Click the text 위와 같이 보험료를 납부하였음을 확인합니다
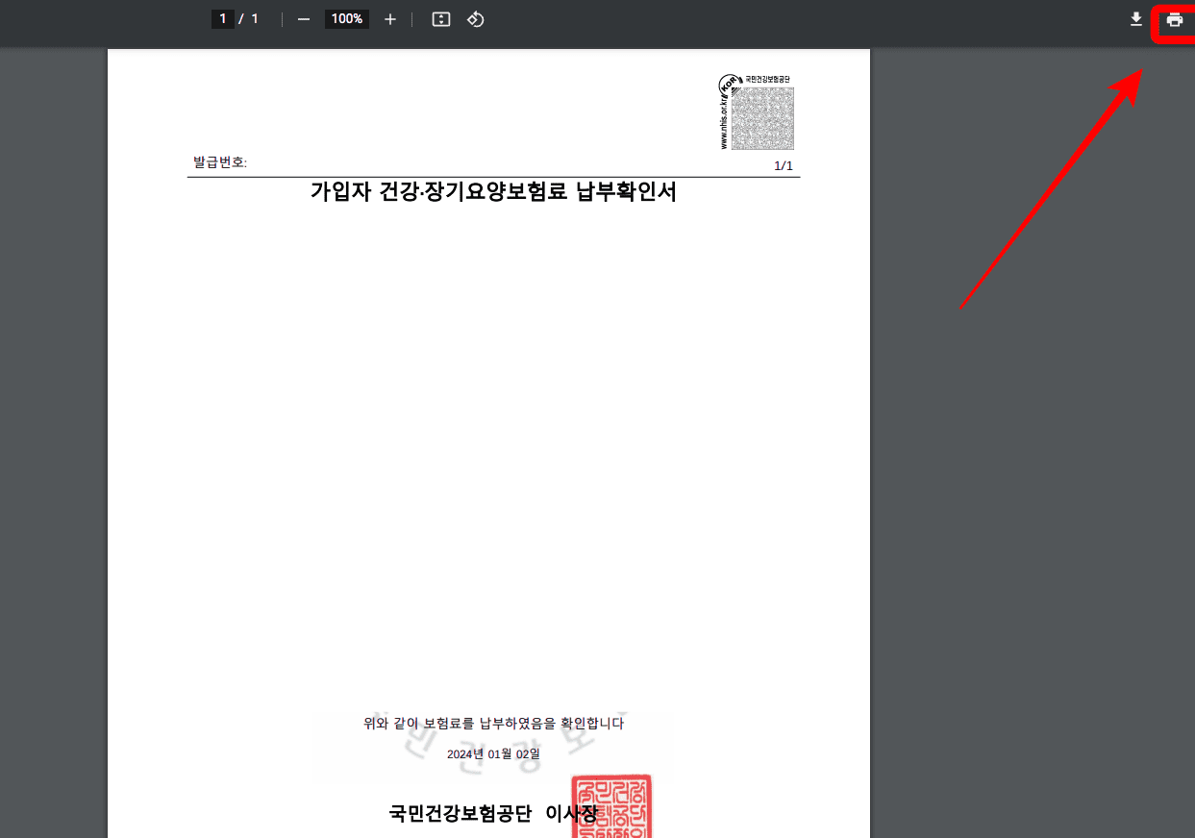1195x838 pixels. point(493,724)
